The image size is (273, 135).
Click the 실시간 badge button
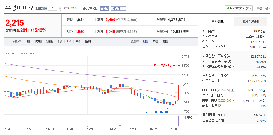[x=104, y=8]
